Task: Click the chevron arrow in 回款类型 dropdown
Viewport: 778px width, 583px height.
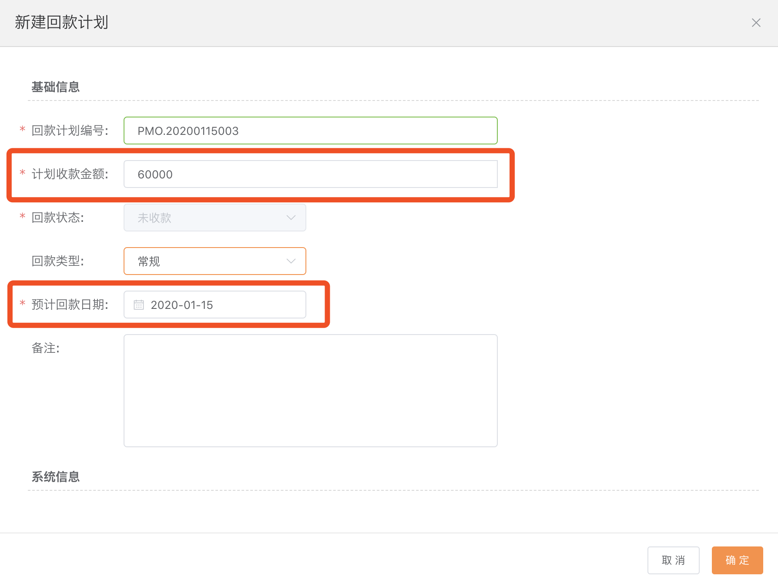Action: 291,261
